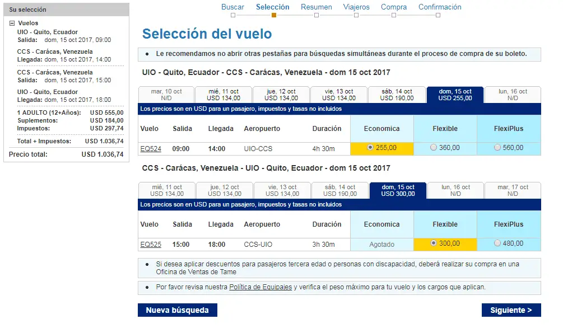Choose outbound date sáb, 14 oct USD 190,00
The image size is (563, 333).
397,95
